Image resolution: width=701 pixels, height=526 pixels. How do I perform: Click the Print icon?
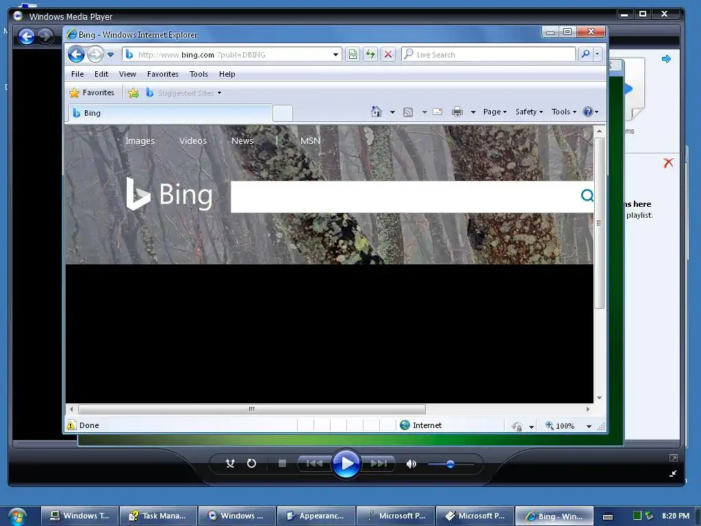click(457, 112)
